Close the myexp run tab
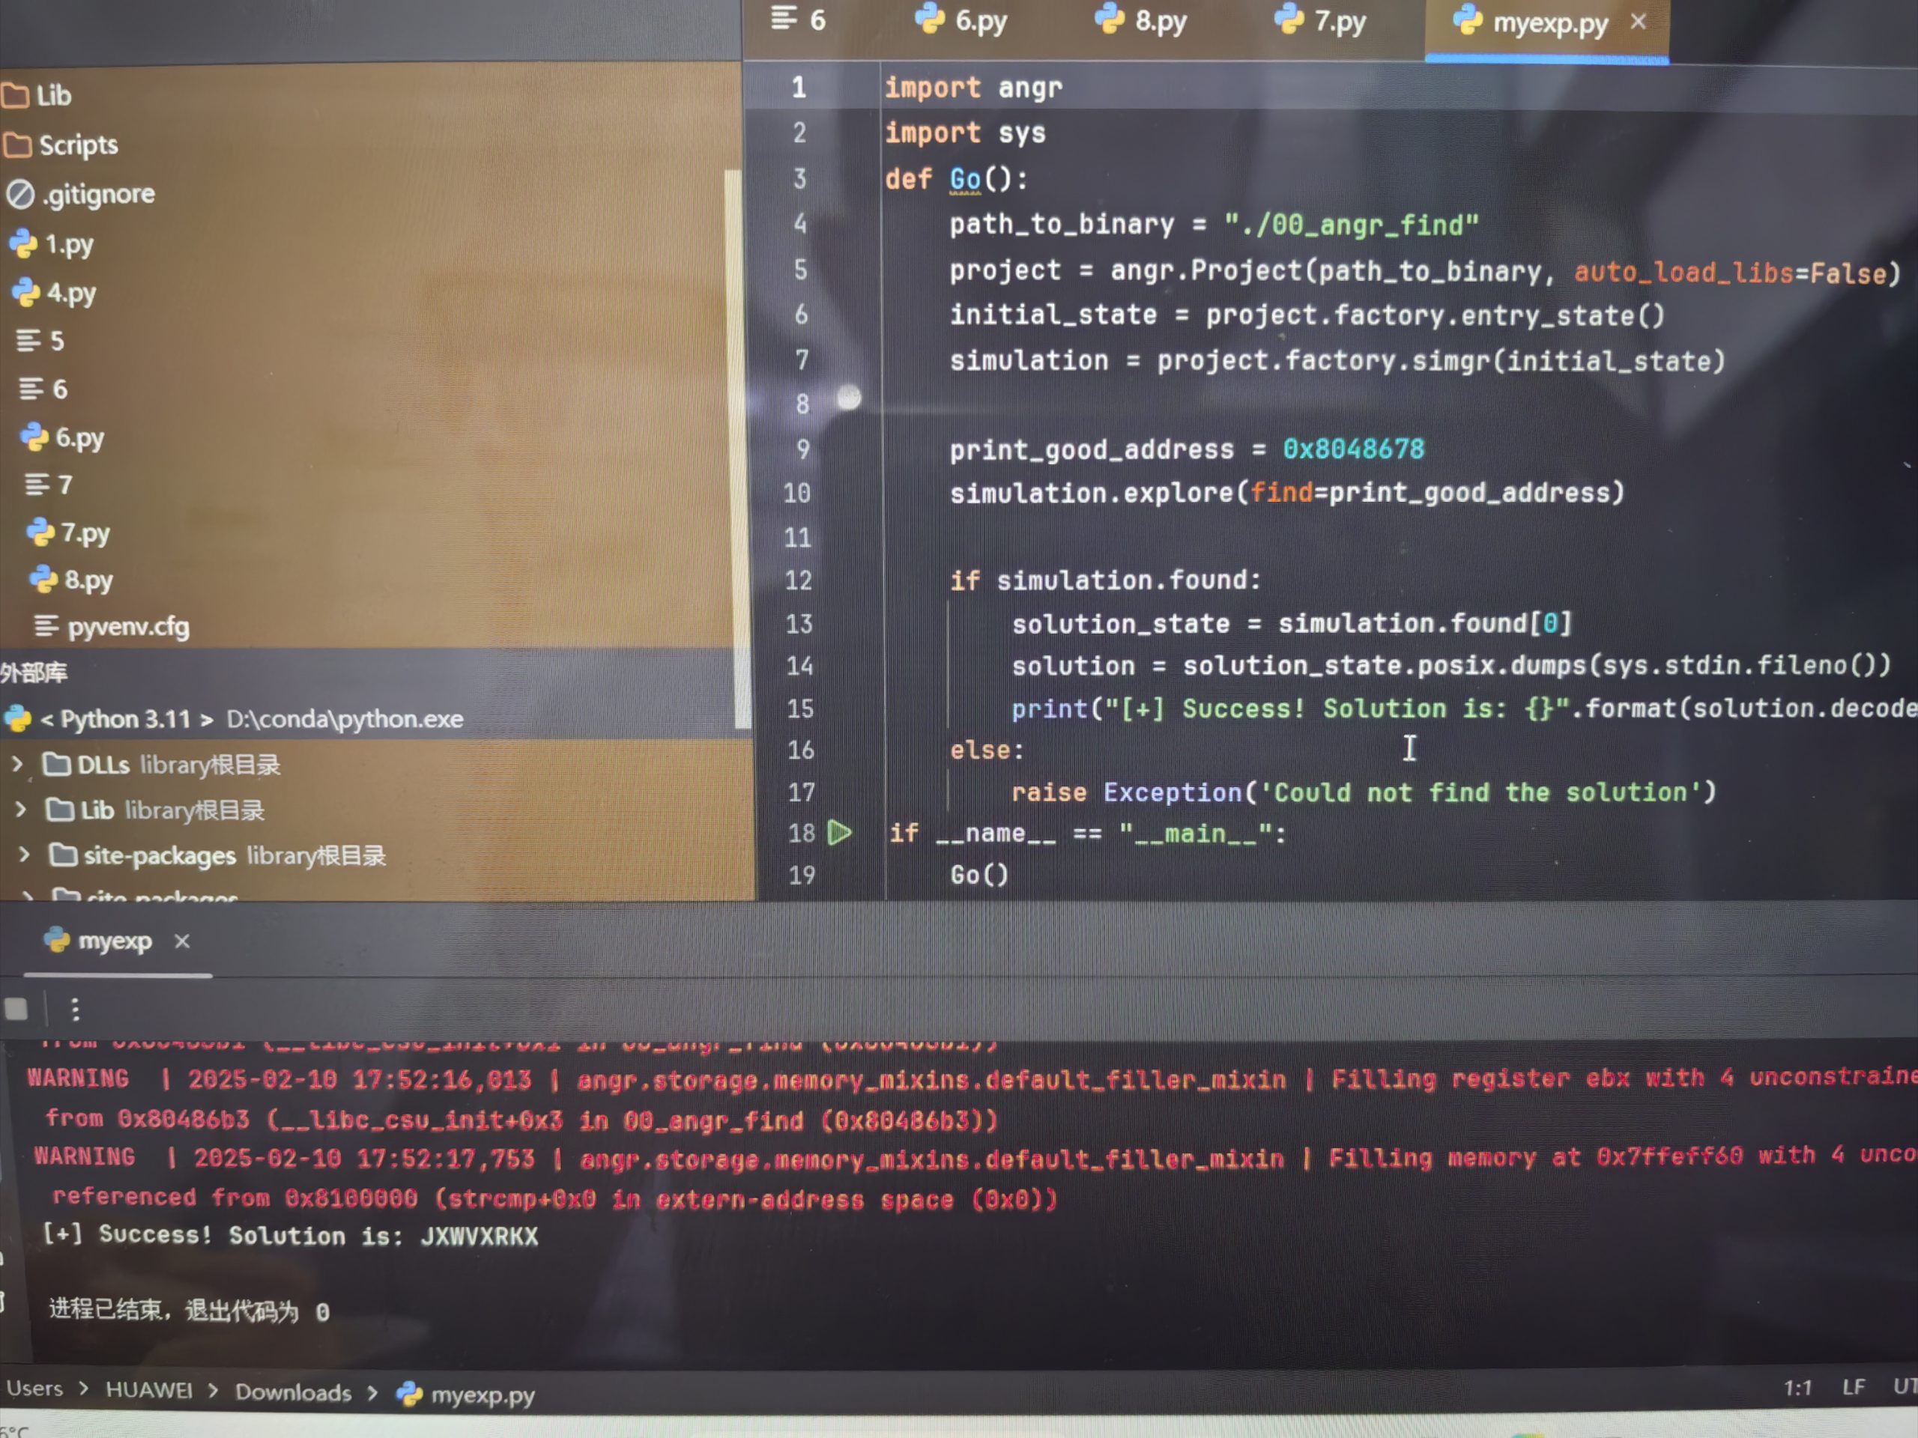The height and width of the screenshot is (1438, 1918). click(x=181, y=941)
